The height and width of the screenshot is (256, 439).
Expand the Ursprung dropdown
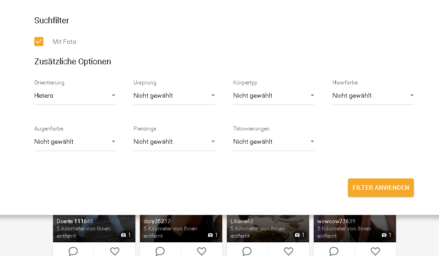[174, 96]
